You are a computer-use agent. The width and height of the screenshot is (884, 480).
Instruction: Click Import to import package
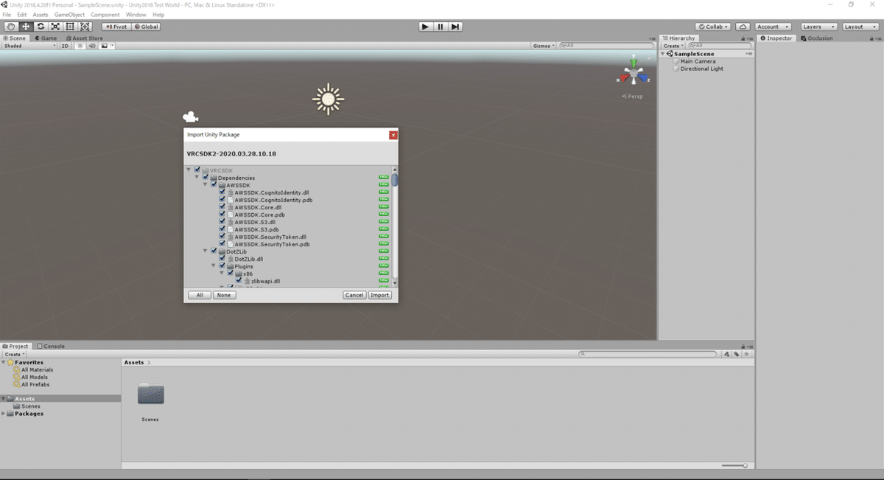point(379,295)
